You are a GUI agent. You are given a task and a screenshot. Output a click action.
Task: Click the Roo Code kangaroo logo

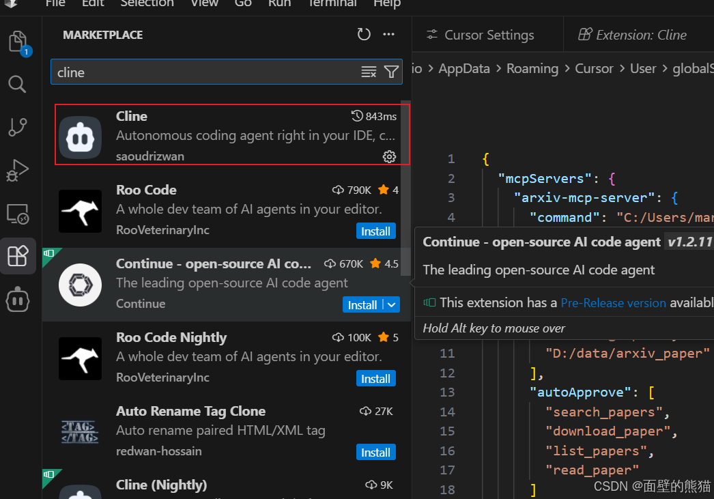click(80, 211)
